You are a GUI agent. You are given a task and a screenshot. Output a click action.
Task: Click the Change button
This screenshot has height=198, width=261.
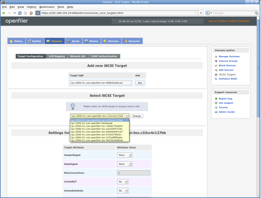137,116
